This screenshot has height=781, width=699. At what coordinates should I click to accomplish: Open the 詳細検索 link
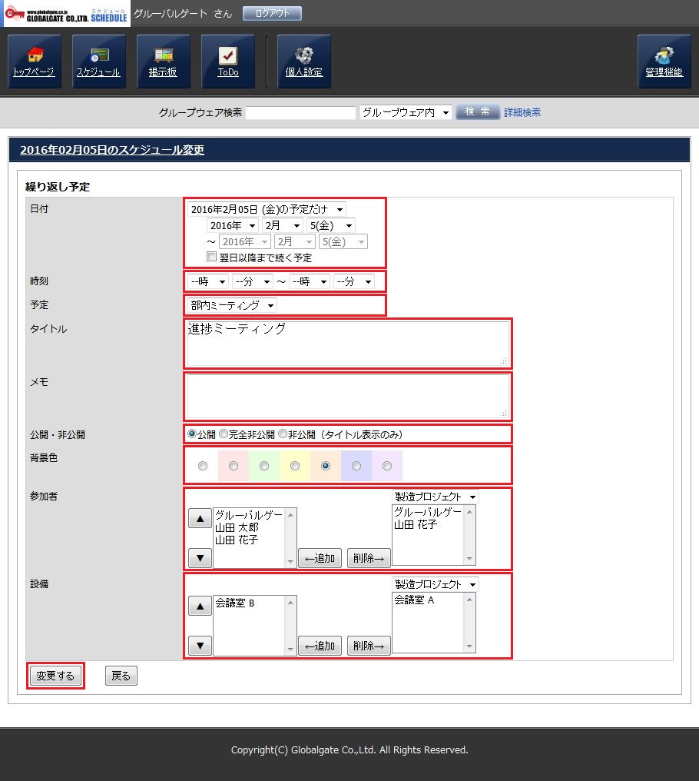[522, 112]
